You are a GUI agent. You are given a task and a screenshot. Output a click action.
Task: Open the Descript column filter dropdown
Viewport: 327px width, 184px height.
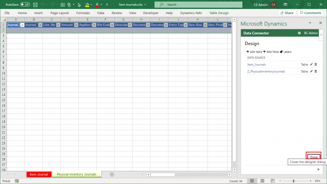pos(130,25)
